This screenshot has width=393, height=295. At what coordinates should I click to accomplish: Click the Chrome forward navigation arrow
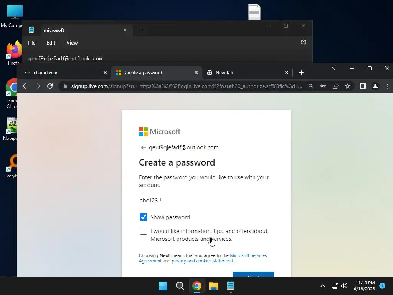38,86
